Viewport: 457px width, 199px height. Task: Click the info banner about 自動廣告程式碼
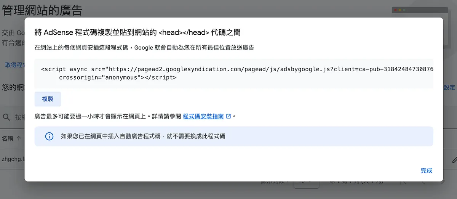pyautogui.click(x=233, y=136)
